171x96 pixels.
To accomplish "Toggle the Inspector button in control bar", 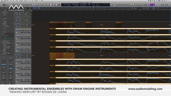I will (x=4, y=5).
